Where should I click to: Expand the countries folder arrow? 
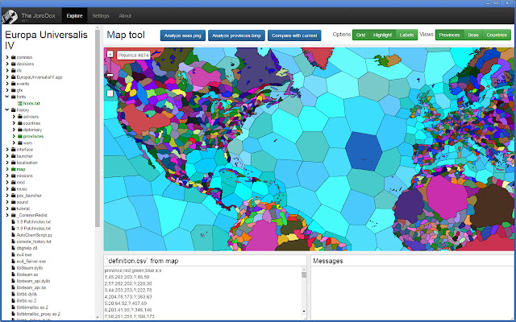point(14,123)
